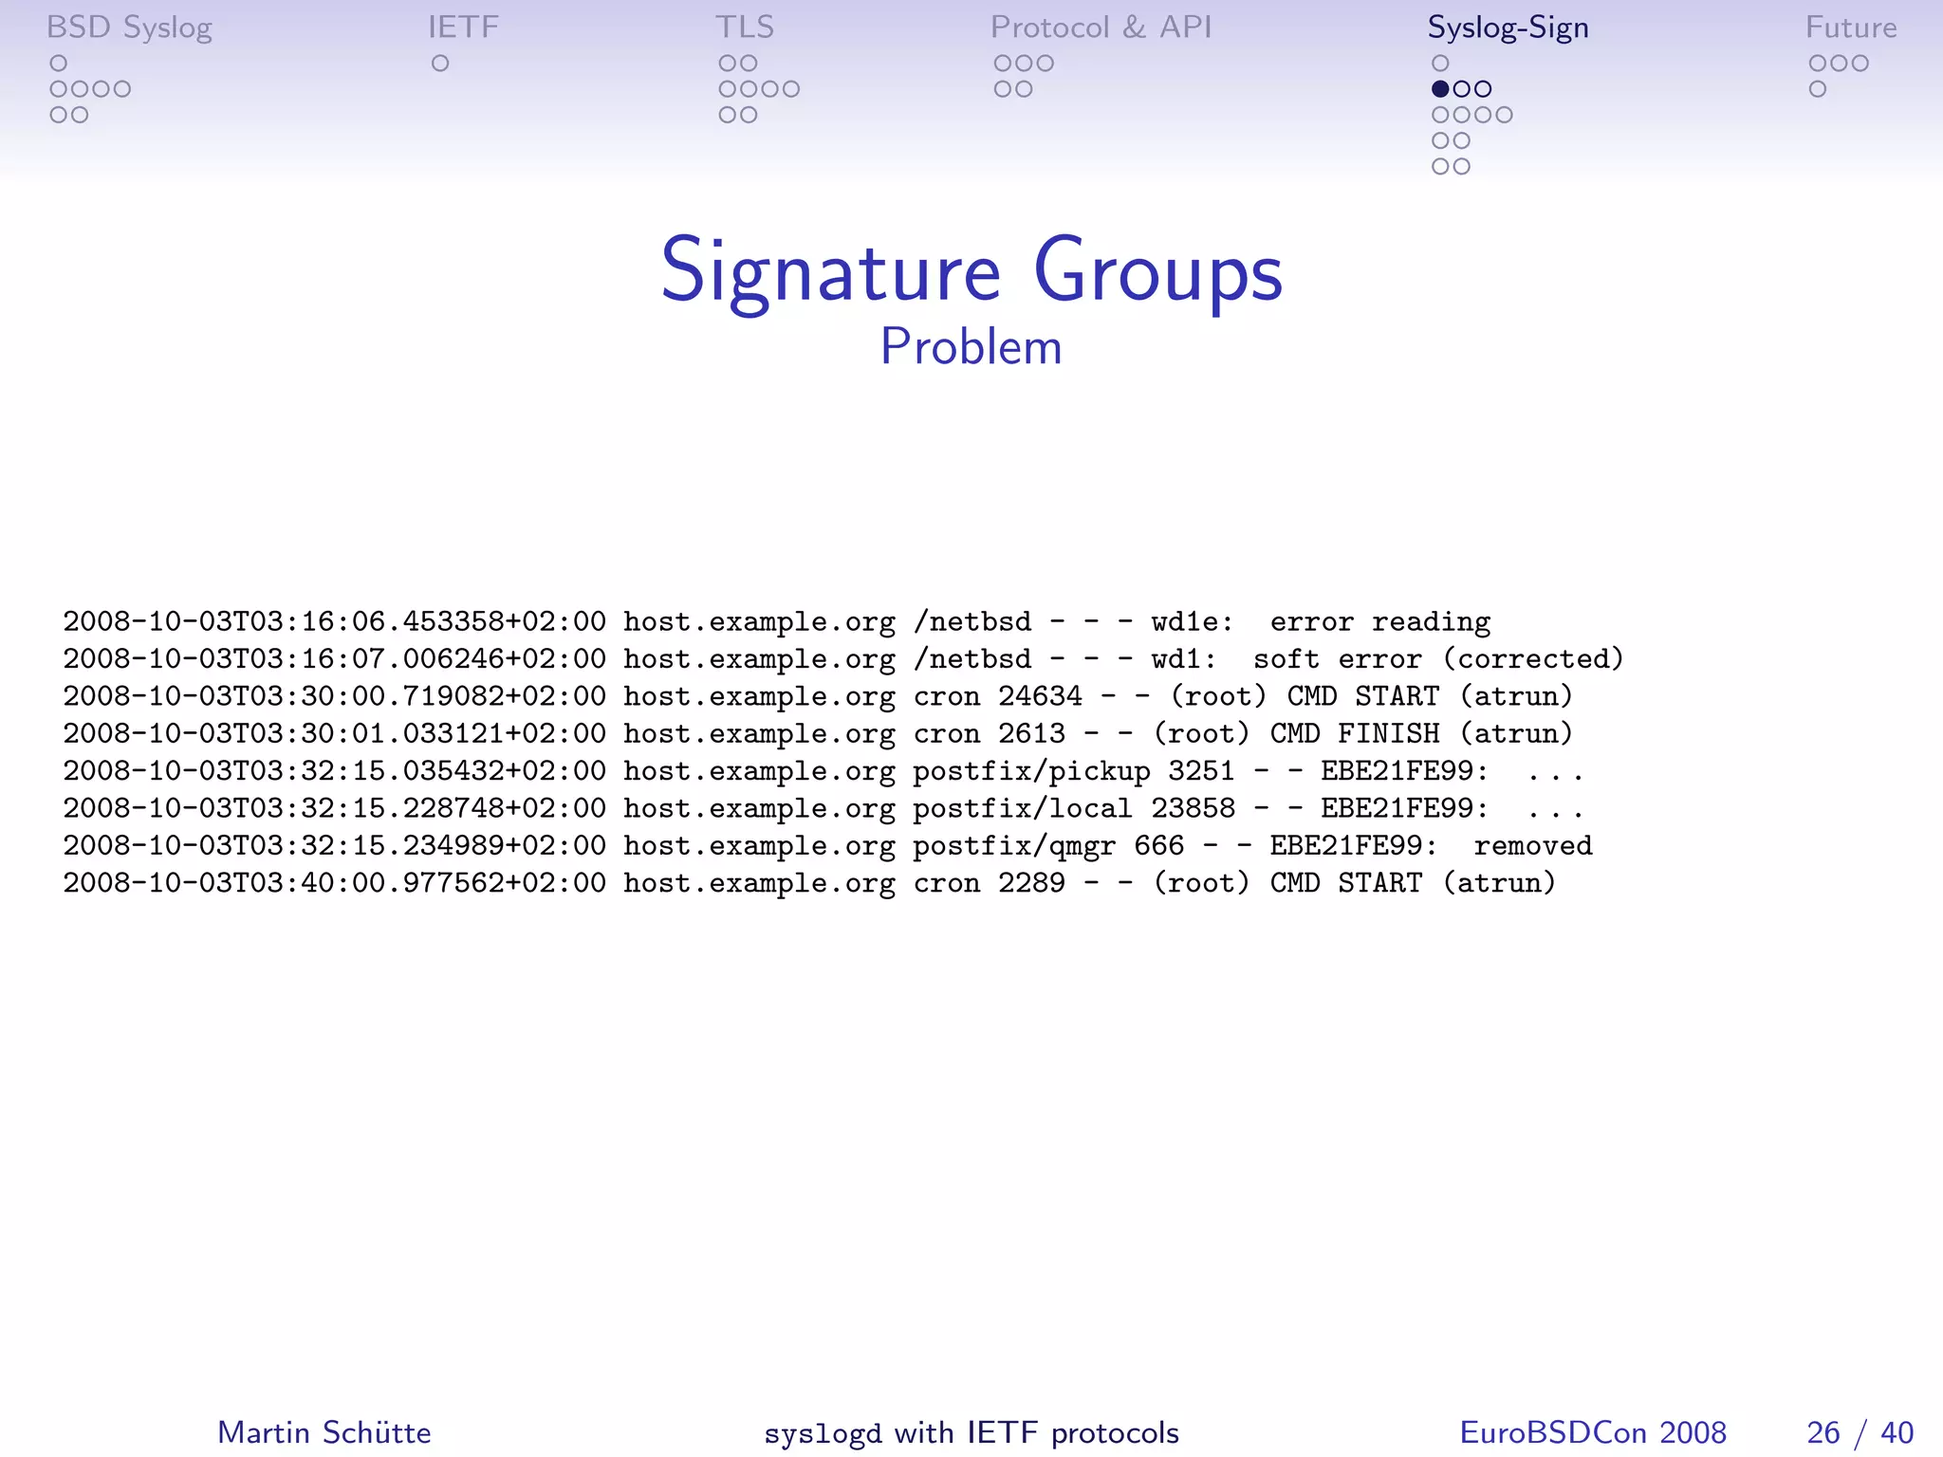Viewport: 1943px width, 1457px height.
Task: Click EuroBSDCon 2008 in the footer
Action: coord(1593,1432)
